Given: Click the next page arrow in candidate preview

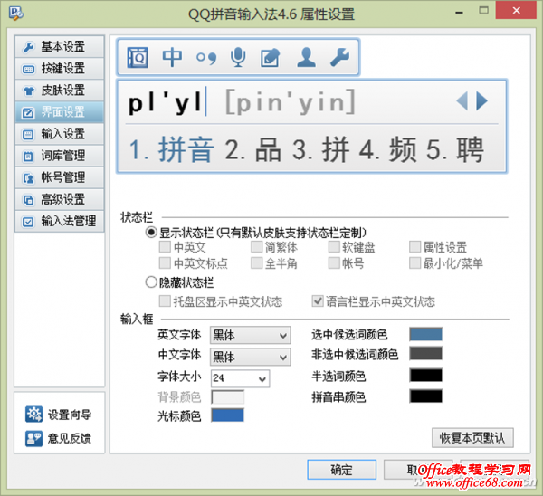Looking at the screenshot, I should [481, 100].
